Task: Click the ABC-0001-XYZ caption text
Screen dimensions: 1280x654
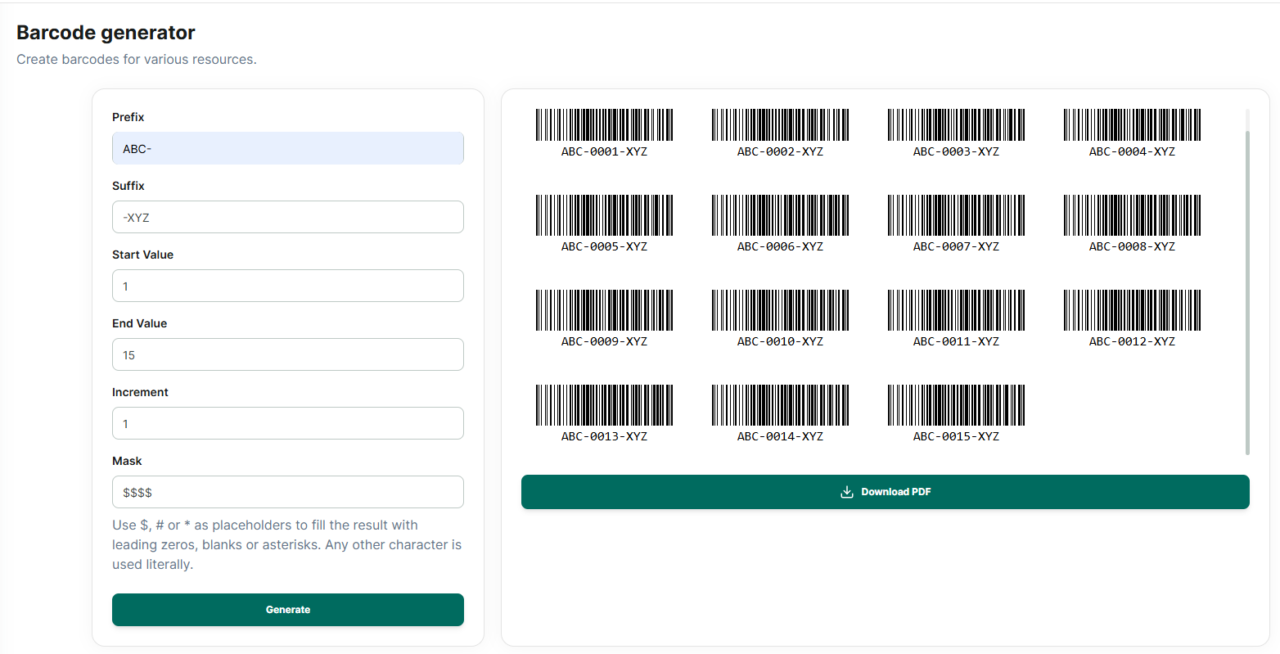Action: tap(604, 151)
